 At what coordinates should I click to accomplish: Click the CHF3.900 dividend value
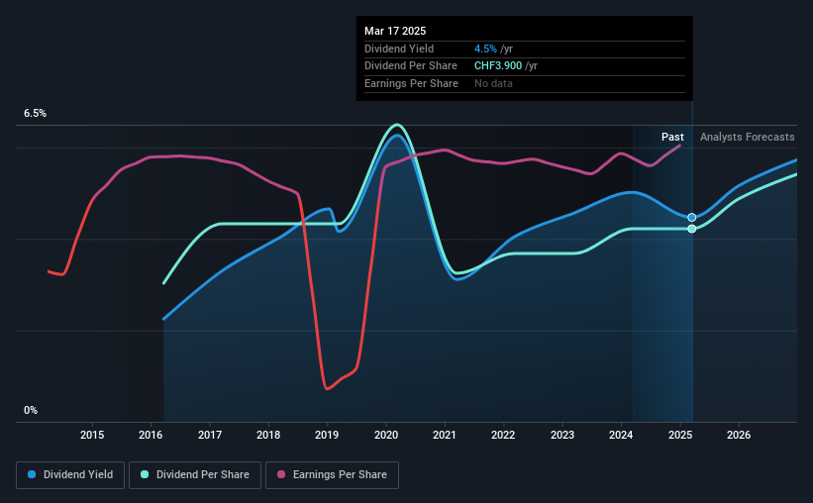point(498,66)
